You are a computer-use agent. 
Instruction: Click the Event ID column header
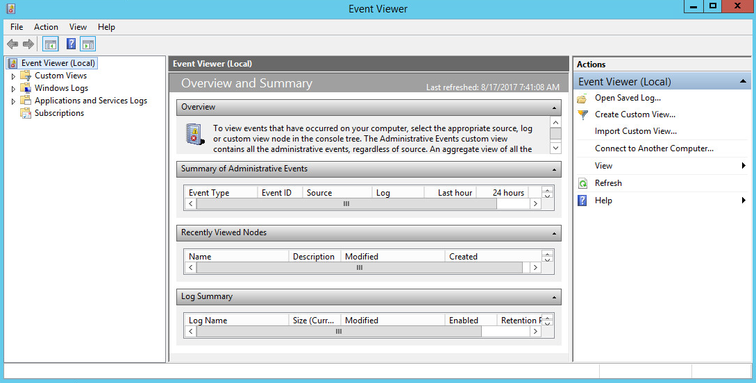pyautogui.click(x=276, y=193)
